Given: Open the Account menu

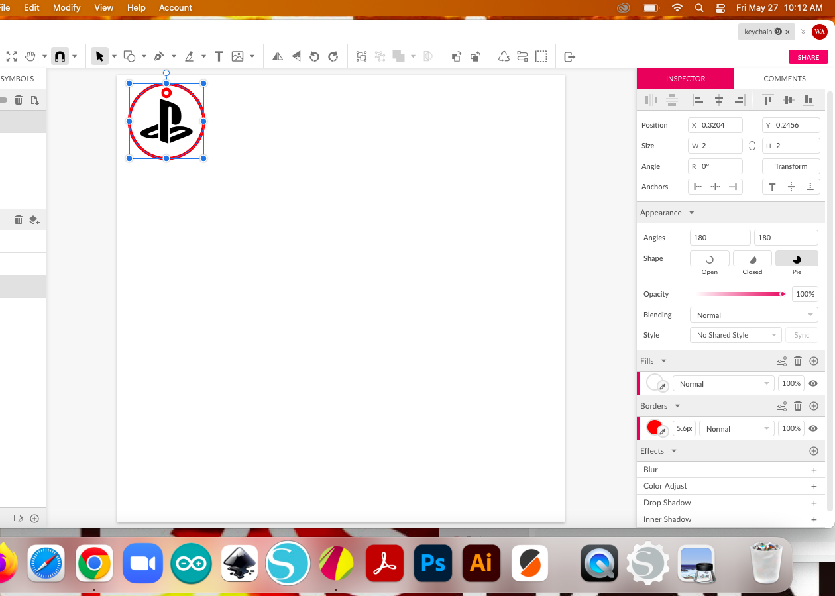Looking at the screenshot, I should [x=176, y=7].
